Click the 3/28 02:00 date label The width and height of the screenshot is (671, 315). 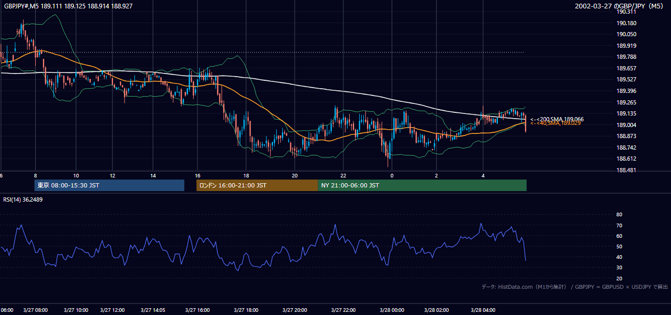436,310
